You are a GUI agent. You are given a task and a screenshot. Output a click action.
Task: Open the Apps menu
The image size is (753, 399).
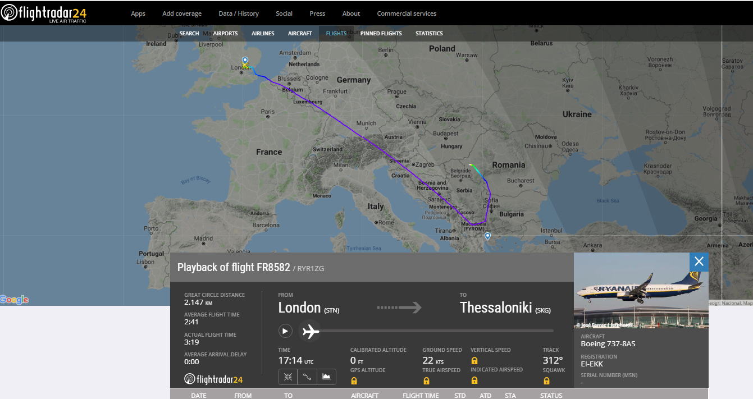[x=138, y=13]
